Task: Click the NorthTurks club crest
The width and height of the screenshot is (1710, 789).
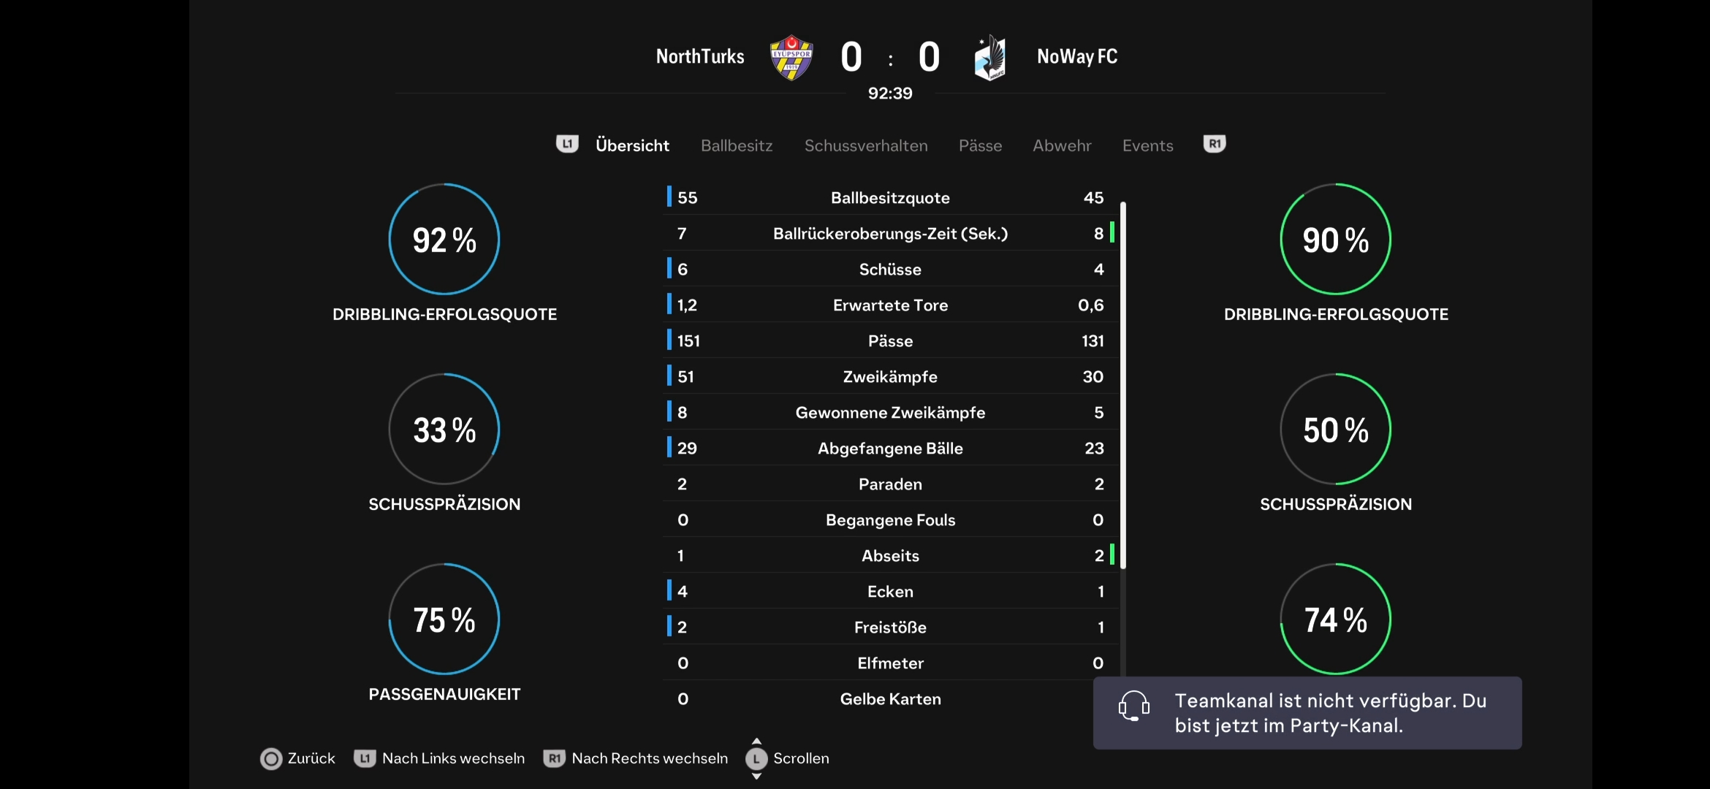Action: coord(791,57)
